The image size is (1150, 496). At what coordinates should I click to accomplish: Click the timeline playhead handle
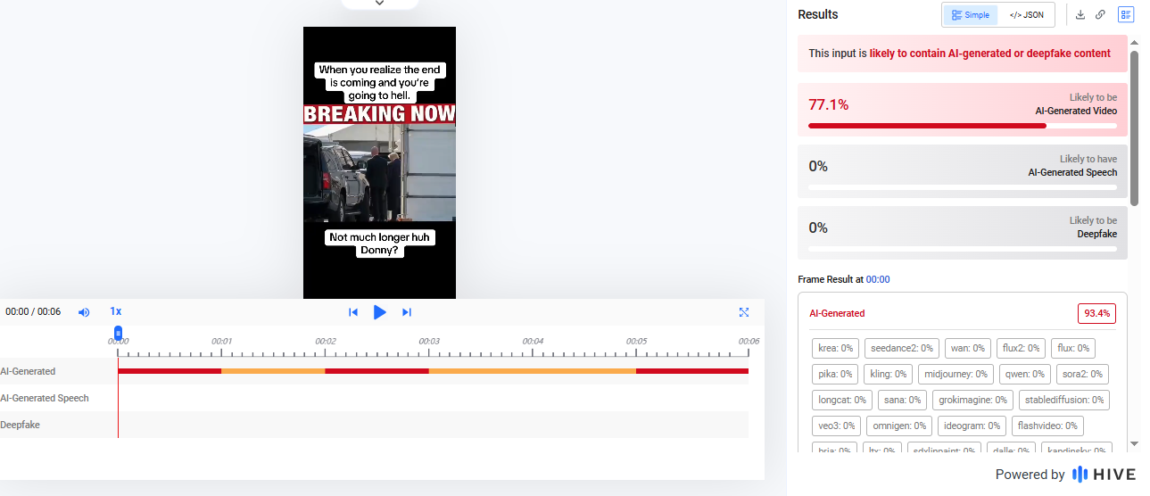pyautogui.click(x=118, y=333)
